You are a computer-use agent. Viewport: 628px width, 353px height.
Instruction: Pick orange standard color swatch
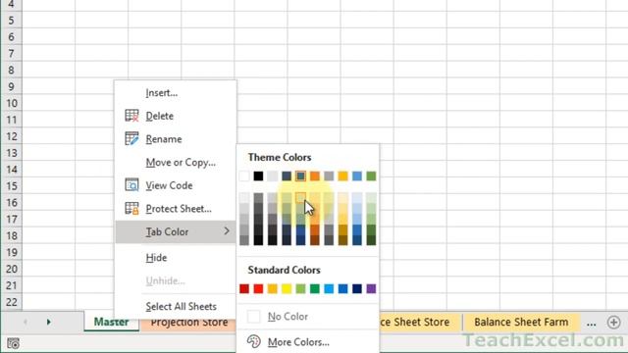point(273,288)
